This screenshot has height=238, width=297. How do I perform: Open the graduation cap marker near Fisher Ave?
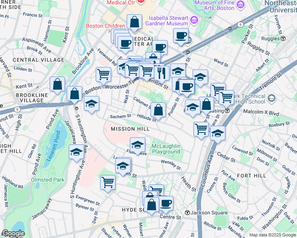[x=137, y=145]
